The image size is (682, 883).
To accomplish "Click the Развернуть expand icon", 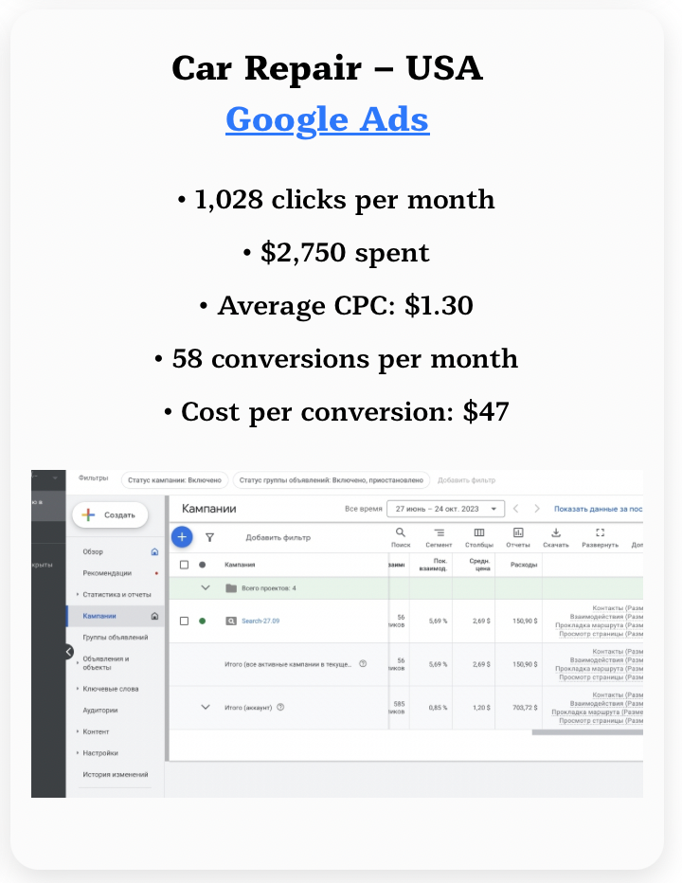I will 600,537.
